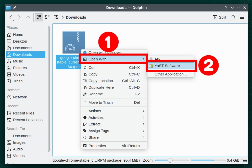Click the Open with Discover entry

[x=114, y=52]
